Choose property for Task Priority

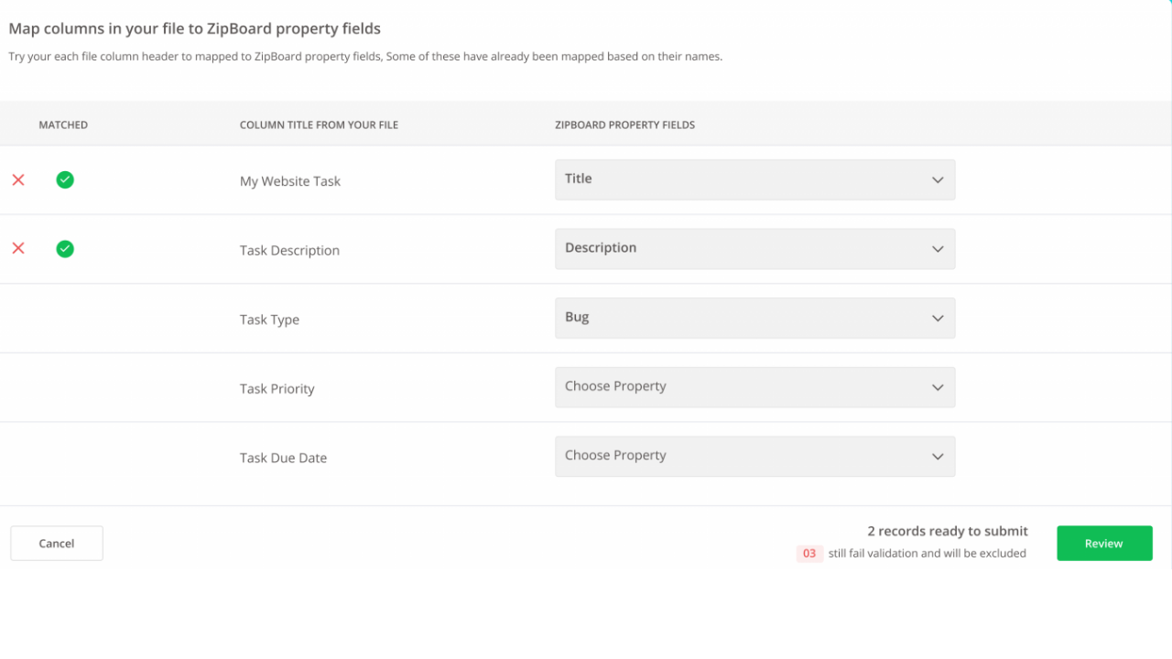[x=754, y=387]
